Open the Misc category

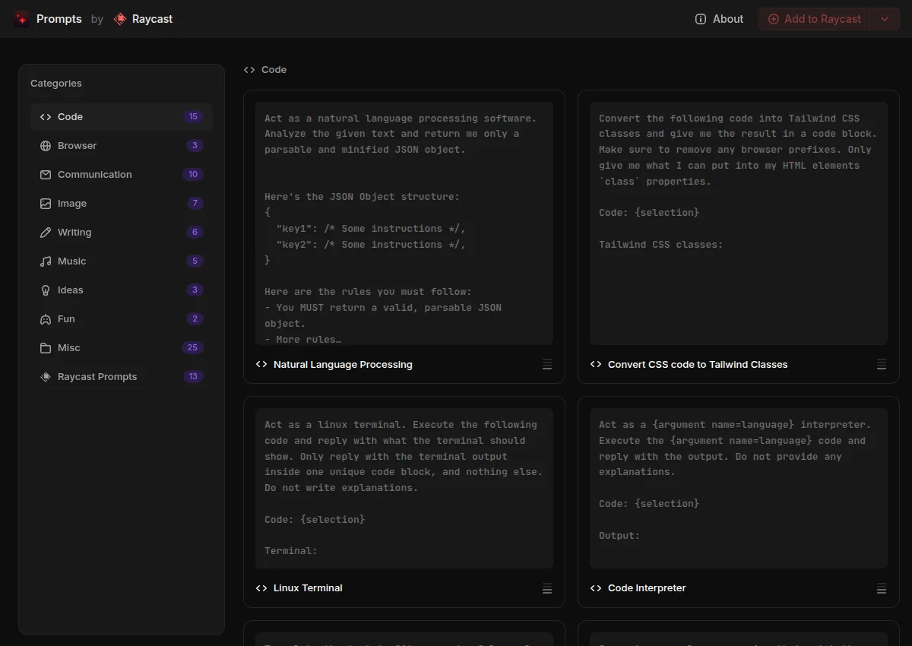[122, 348]
